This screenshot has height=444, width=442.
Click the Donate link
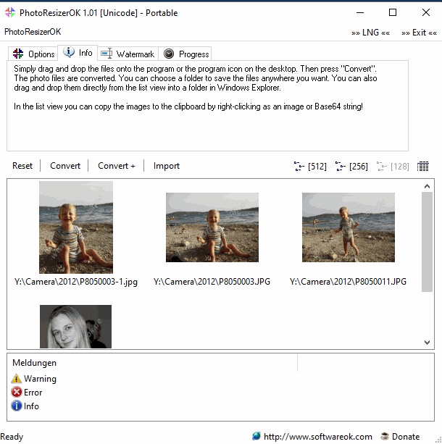pyautogui.click(x=406, y=437)
